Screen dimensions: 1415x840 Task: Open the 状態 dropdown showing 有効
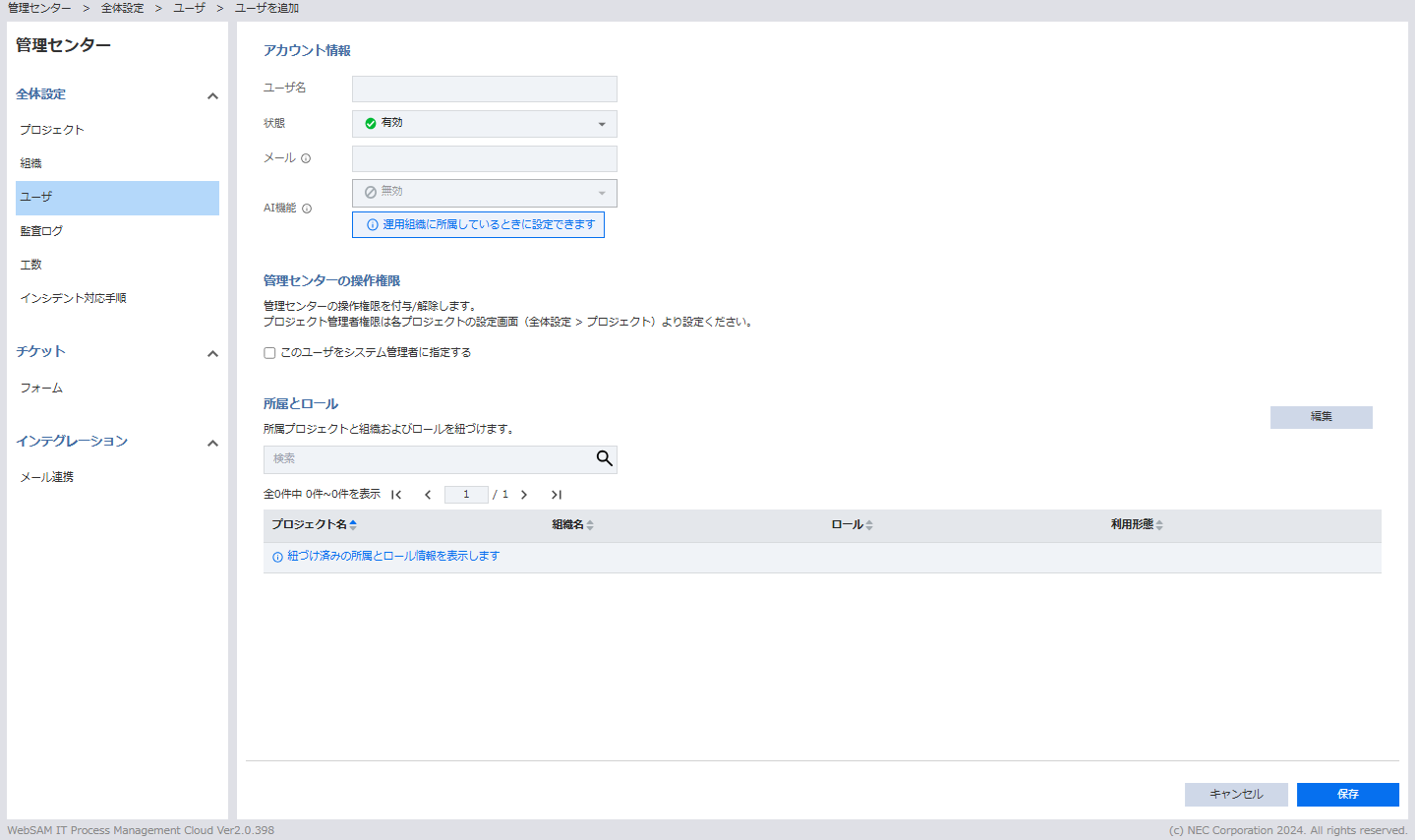484,124
